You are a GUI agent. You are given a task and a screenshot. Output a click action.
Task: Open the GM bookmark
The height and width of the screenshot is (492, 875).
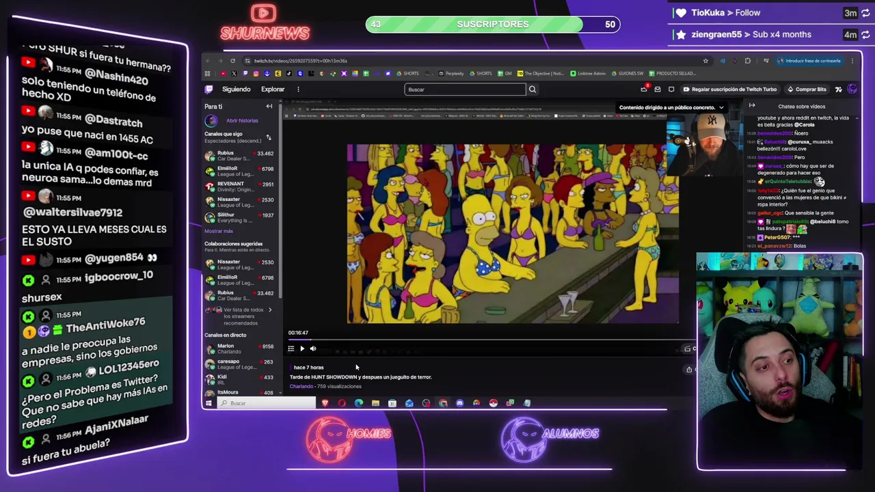click(504, 73)
